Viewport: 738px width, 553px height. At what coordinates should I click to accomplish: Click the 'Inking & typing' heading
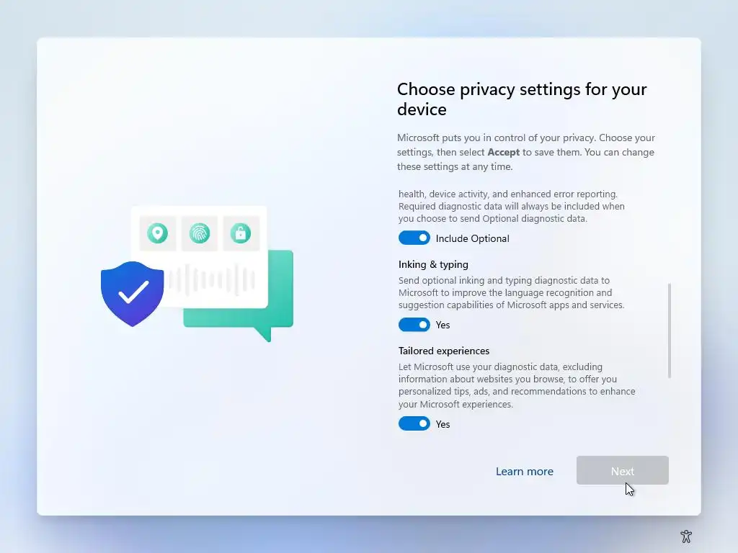(433, 264)
